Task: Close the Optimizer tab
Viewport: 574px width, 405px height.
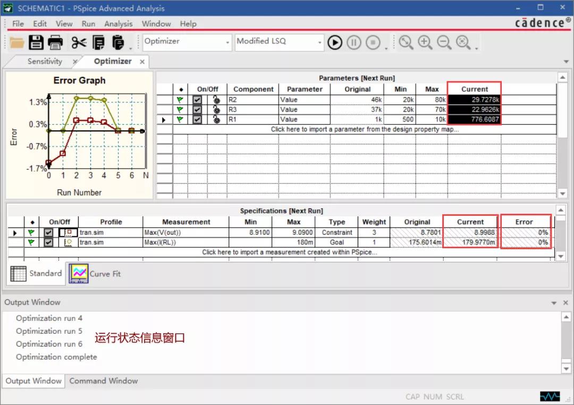Action: (142, 62)
